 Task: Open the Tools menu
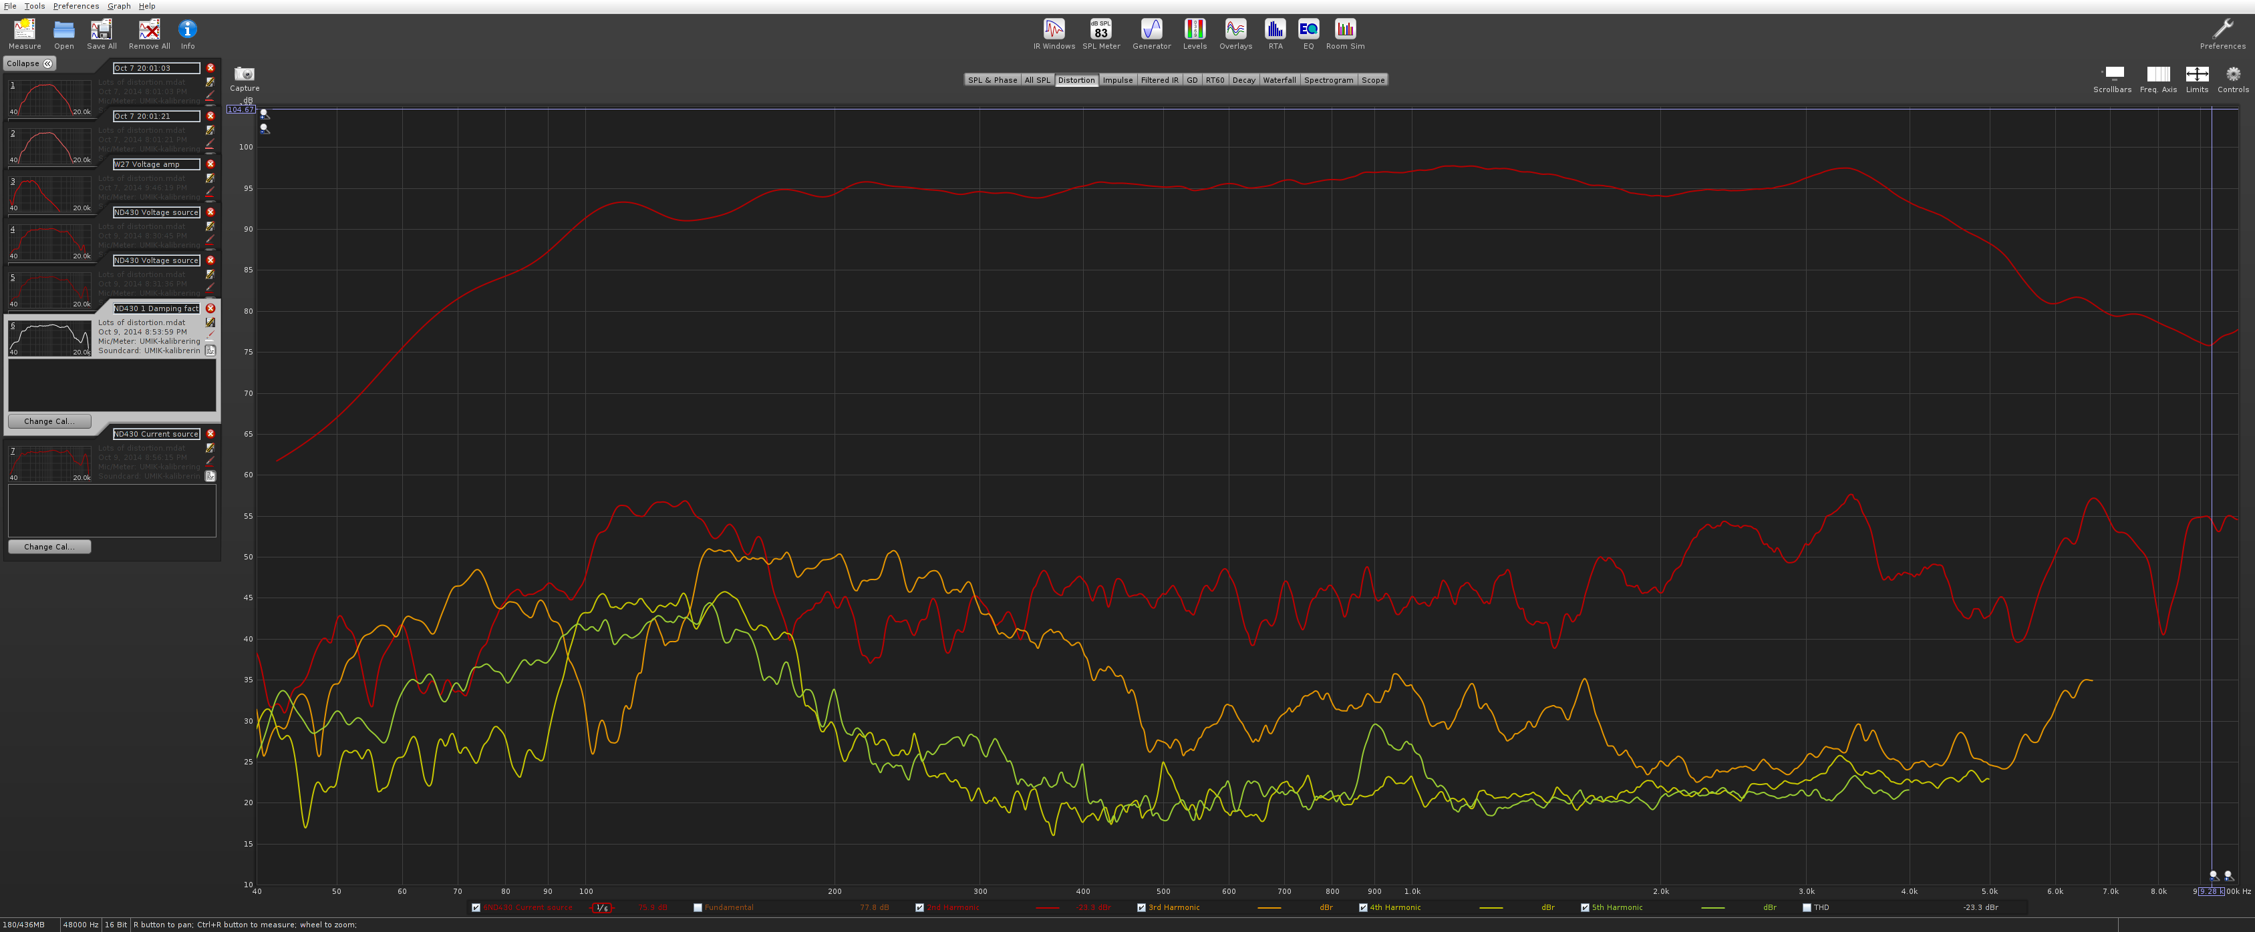34,6
